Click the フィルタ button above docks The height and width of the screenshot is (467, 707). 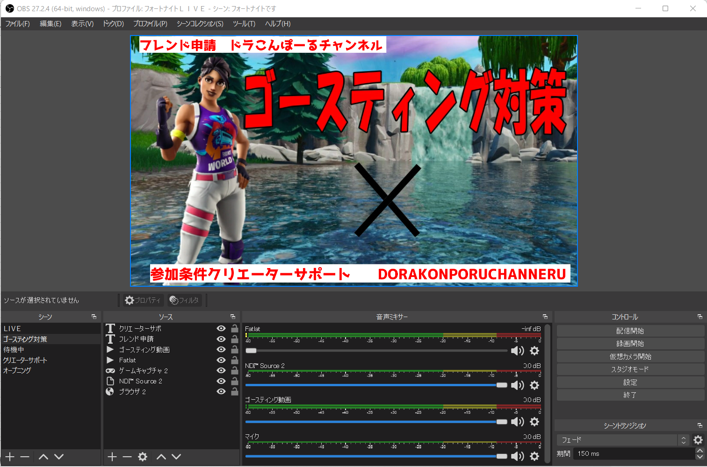pos(184,300)
